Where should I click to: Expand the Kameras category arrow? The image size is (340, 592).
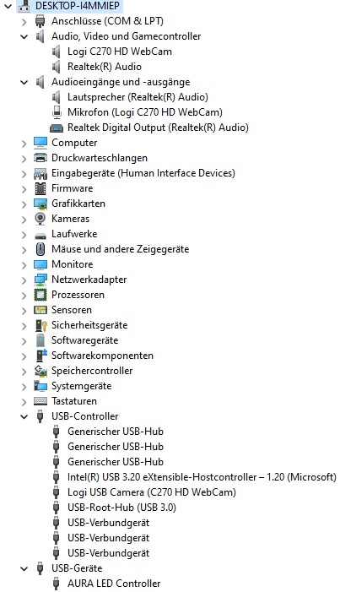(24, 219)
